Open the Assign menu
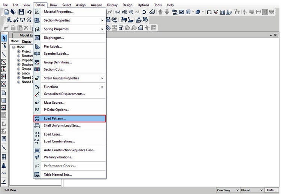281x194 pixels. click(81, 5)
